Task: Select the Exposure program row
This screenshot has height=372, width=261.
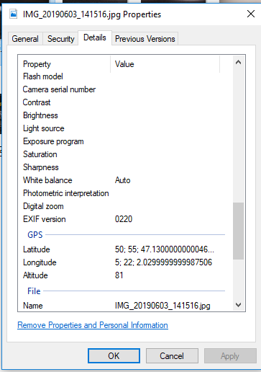Action: (124, 141)
